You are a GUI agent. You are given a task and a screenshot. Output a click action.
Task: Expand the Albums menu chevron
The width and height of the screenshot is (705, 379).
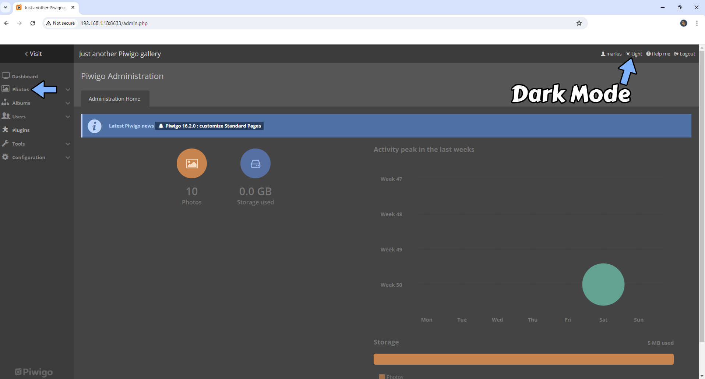click(x=68, y=103)
